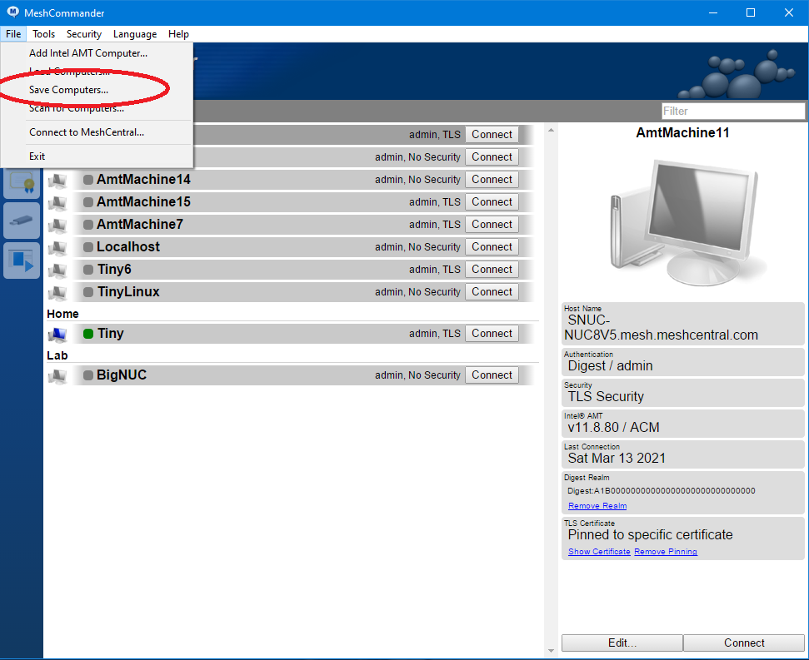Open the Security menu

click(x=83, y=34)
